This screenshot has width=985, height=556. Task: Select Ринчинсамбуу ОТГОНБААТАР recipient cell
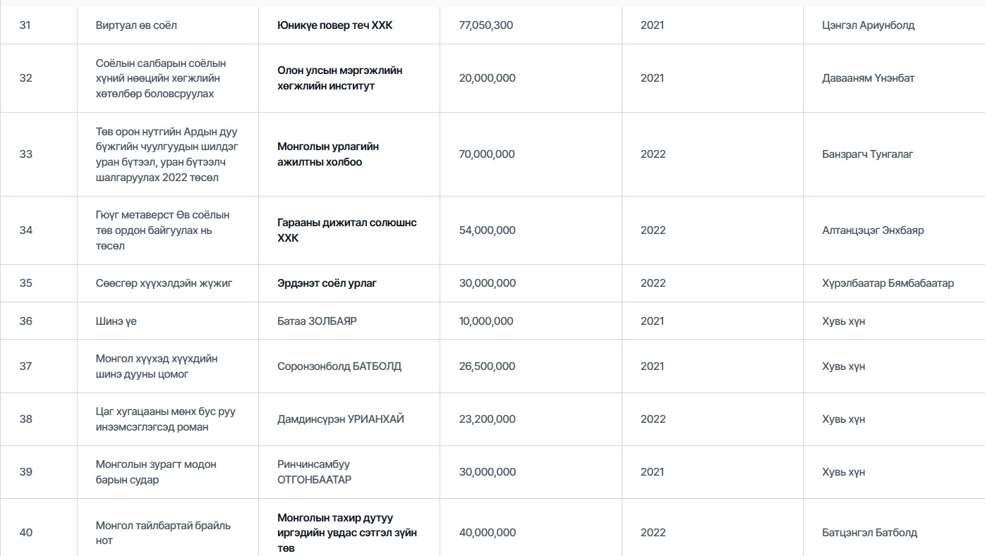pyautogui.click(x=314, y=472)
